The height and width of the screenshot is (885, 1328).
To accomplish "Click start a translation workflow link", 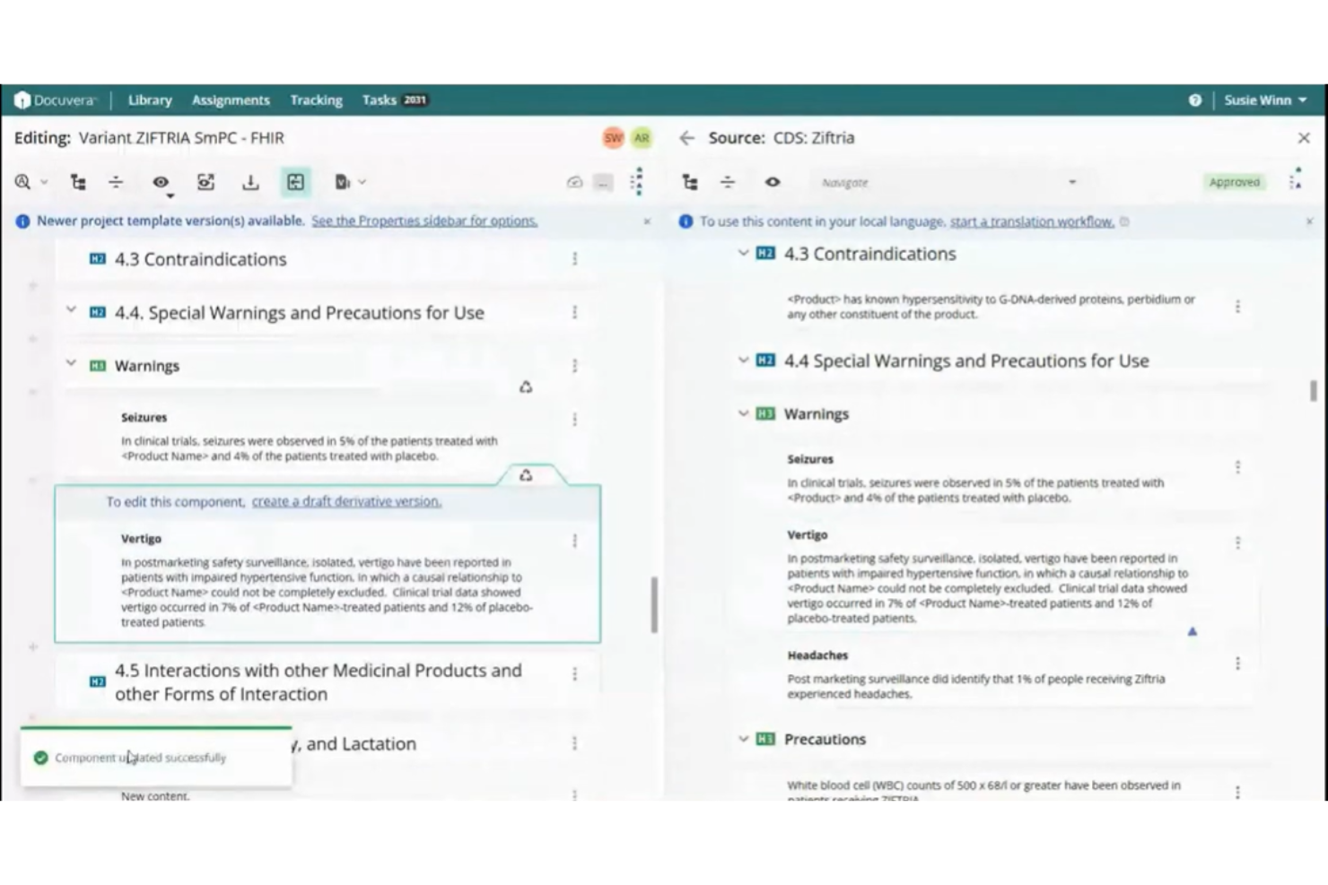I will tap(1032, 221).
